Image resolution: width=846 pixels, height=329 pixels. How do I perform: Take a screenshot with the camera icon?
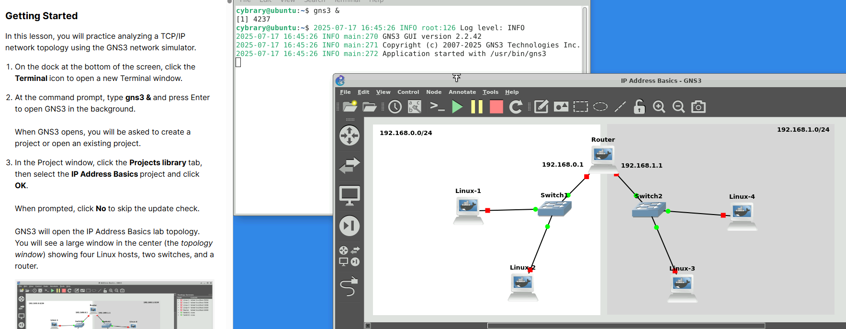pyautogui.click(x=699, y=107)
